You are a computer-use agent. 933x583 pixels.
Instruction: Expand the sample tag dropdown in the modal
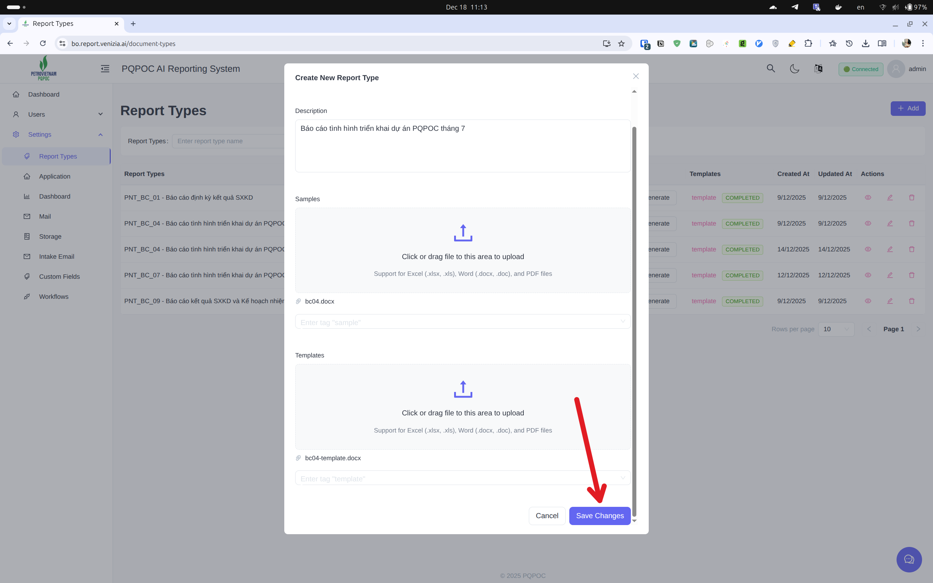click(622, 321)
